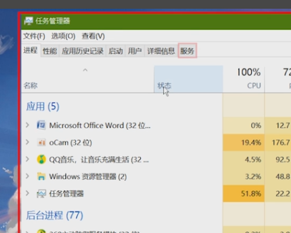This screenshot has width=291, height=233.
Task: Click the 100% total CPU usage figure
Action: (x=249, y=72)
